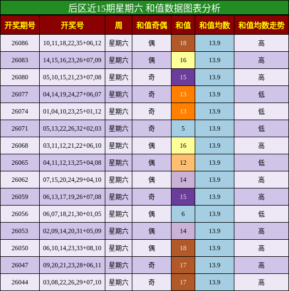Select purple sum value 15 in row 26080
The height and width of the screenshot is (291, 289).
coord(183,77)
